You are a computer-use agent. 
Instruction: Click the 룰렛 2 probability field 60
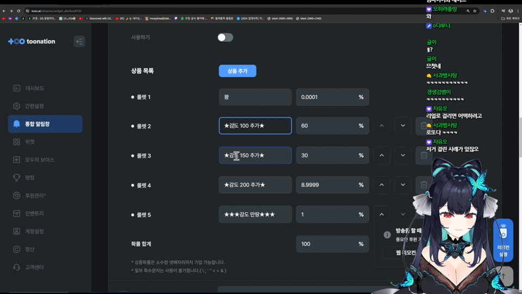click(x=332, y=126)
